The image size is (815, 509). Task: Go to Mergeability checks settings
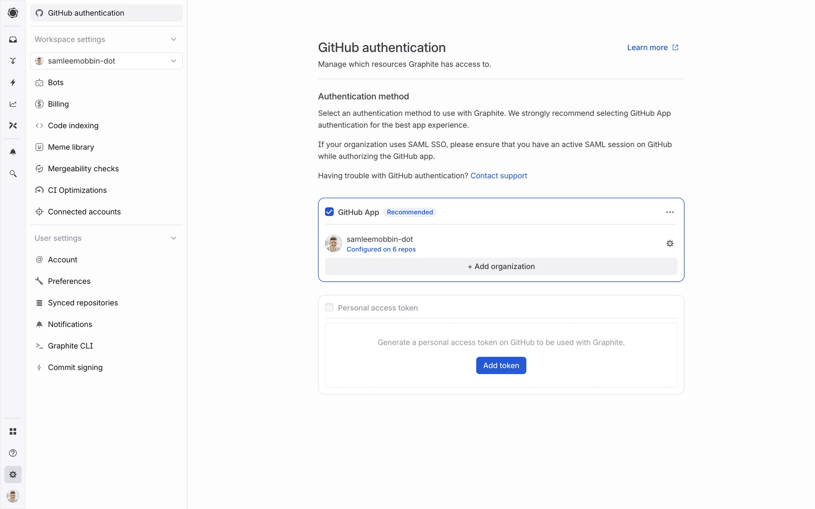pos(83,169)
